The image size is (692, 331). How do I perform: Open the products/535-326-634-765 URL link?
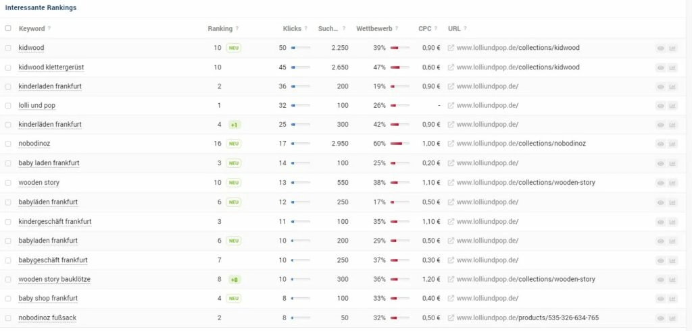tap(527, 318)
